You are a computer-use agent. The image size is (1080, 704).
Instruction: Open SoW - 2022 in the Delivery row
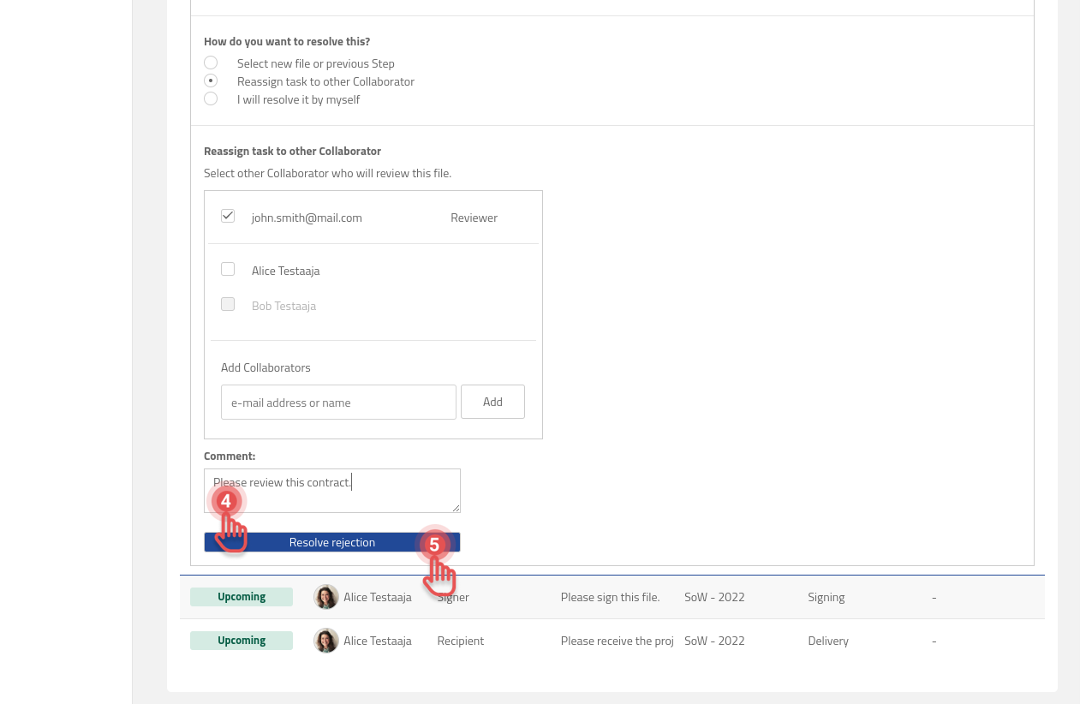click(x=714, y=641)
